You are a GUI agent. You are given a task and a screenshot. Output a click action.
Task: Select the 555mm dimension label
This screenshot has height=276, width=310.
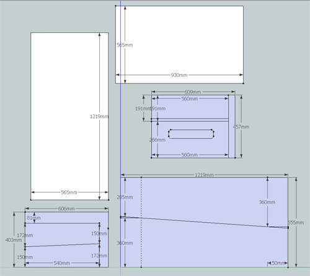pyautogui.click(x=296, y=223)
